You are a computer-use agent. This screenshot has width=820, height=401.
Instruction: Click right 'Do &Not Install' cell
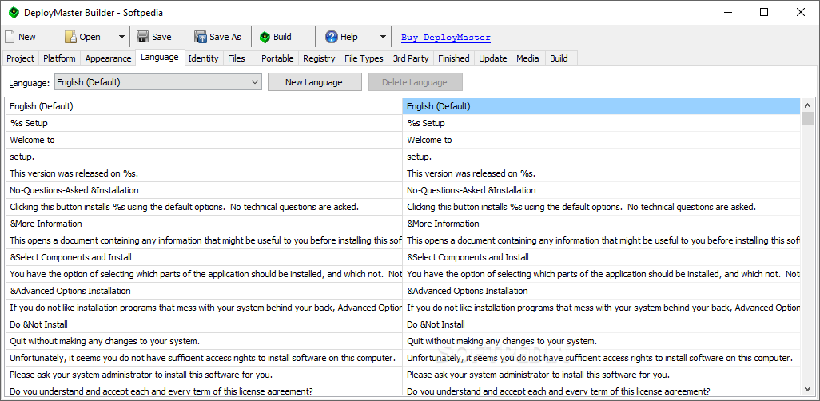pos(601,324)
